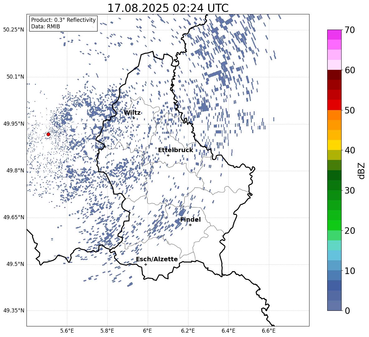This screenshot has height=337, width=369.
Task: Click the 49.8°N latitude label
Action: point(15,171)
